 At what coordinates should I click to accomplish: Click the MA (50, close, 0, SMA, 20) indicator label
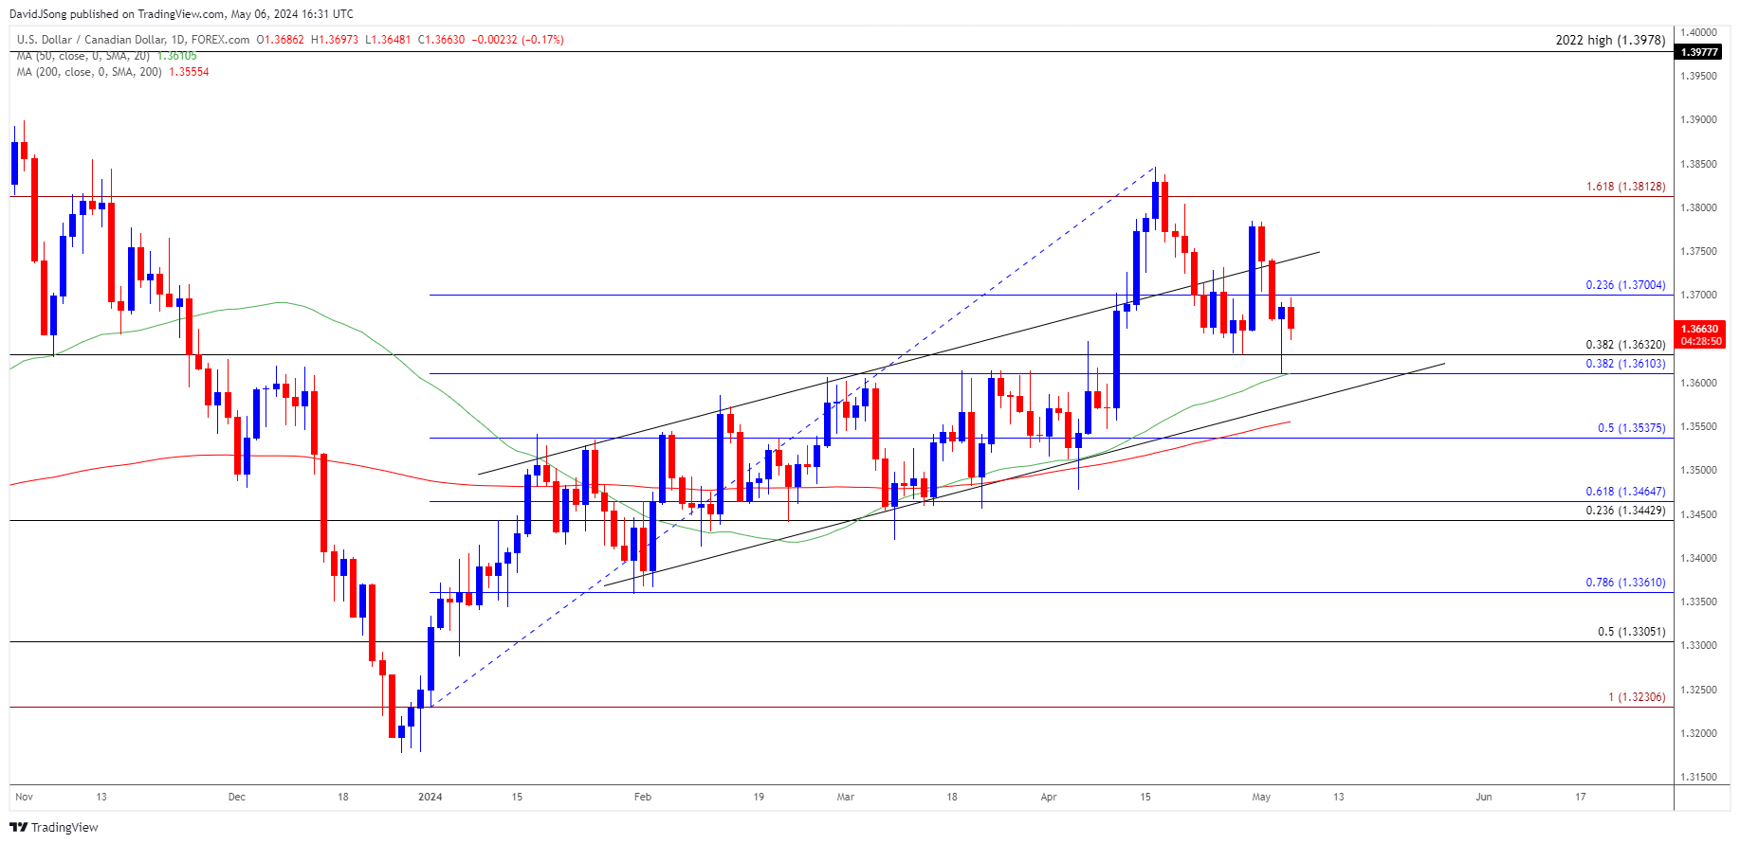tap(83, 56)
